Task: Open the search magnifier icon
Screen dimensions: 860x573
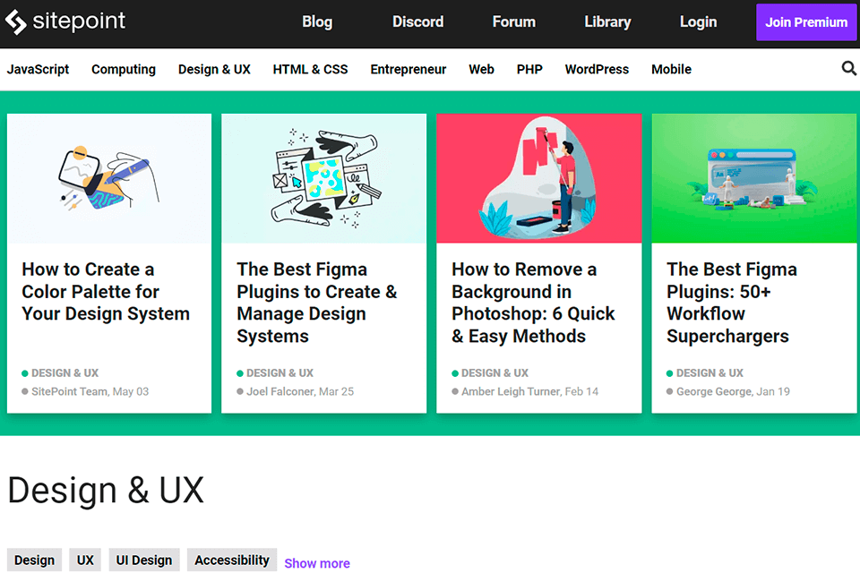Action: coord(848,69)
